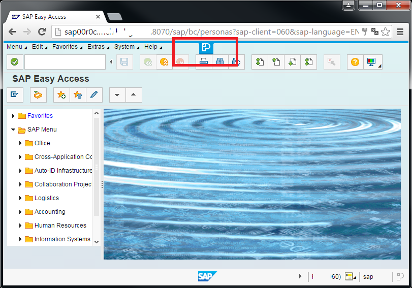Click the First Page icon
This screenshot has height=288, width=412.
(260, 62)
